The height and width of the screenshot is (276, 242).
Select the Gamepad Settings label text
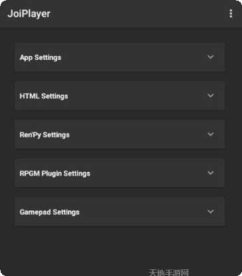click(50, 212)
